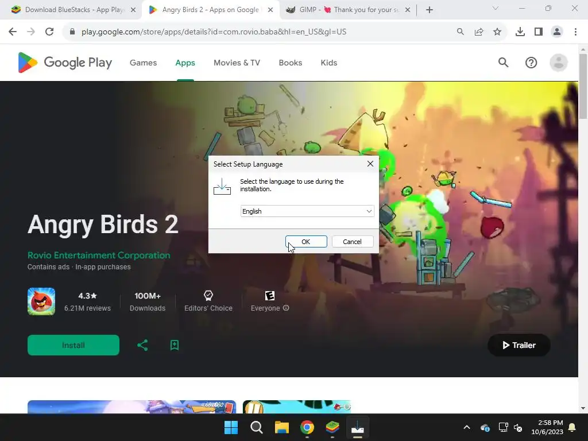Toggle the Chrome side panel
Image resolution: width=588 pixels, height=441 pixels.
point(539,32)
